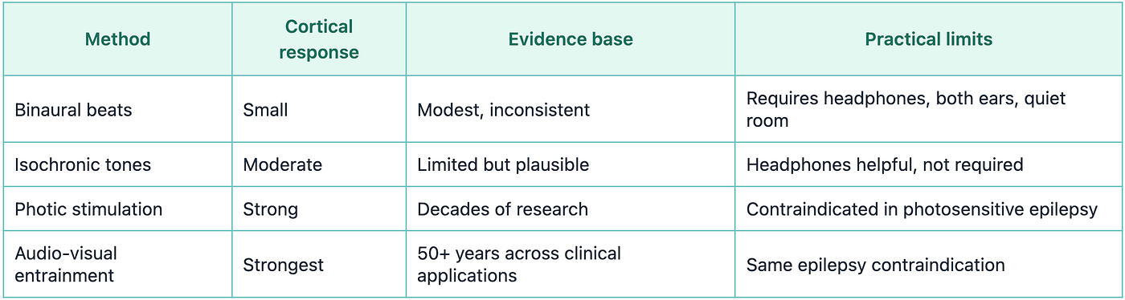Viewport: 1125px width, 300px height.
Task: Select the Cortical response column header
Action: point(319,39)
